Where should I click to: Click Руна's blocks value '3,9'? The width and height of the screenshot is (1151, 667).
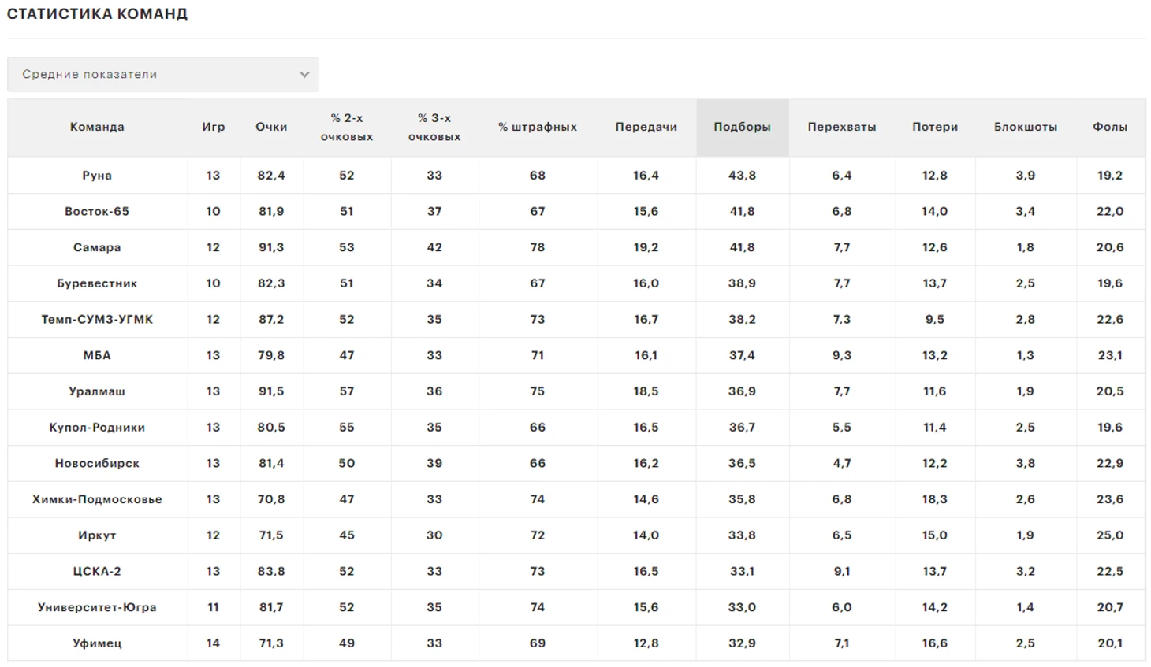click(1026, 176)
